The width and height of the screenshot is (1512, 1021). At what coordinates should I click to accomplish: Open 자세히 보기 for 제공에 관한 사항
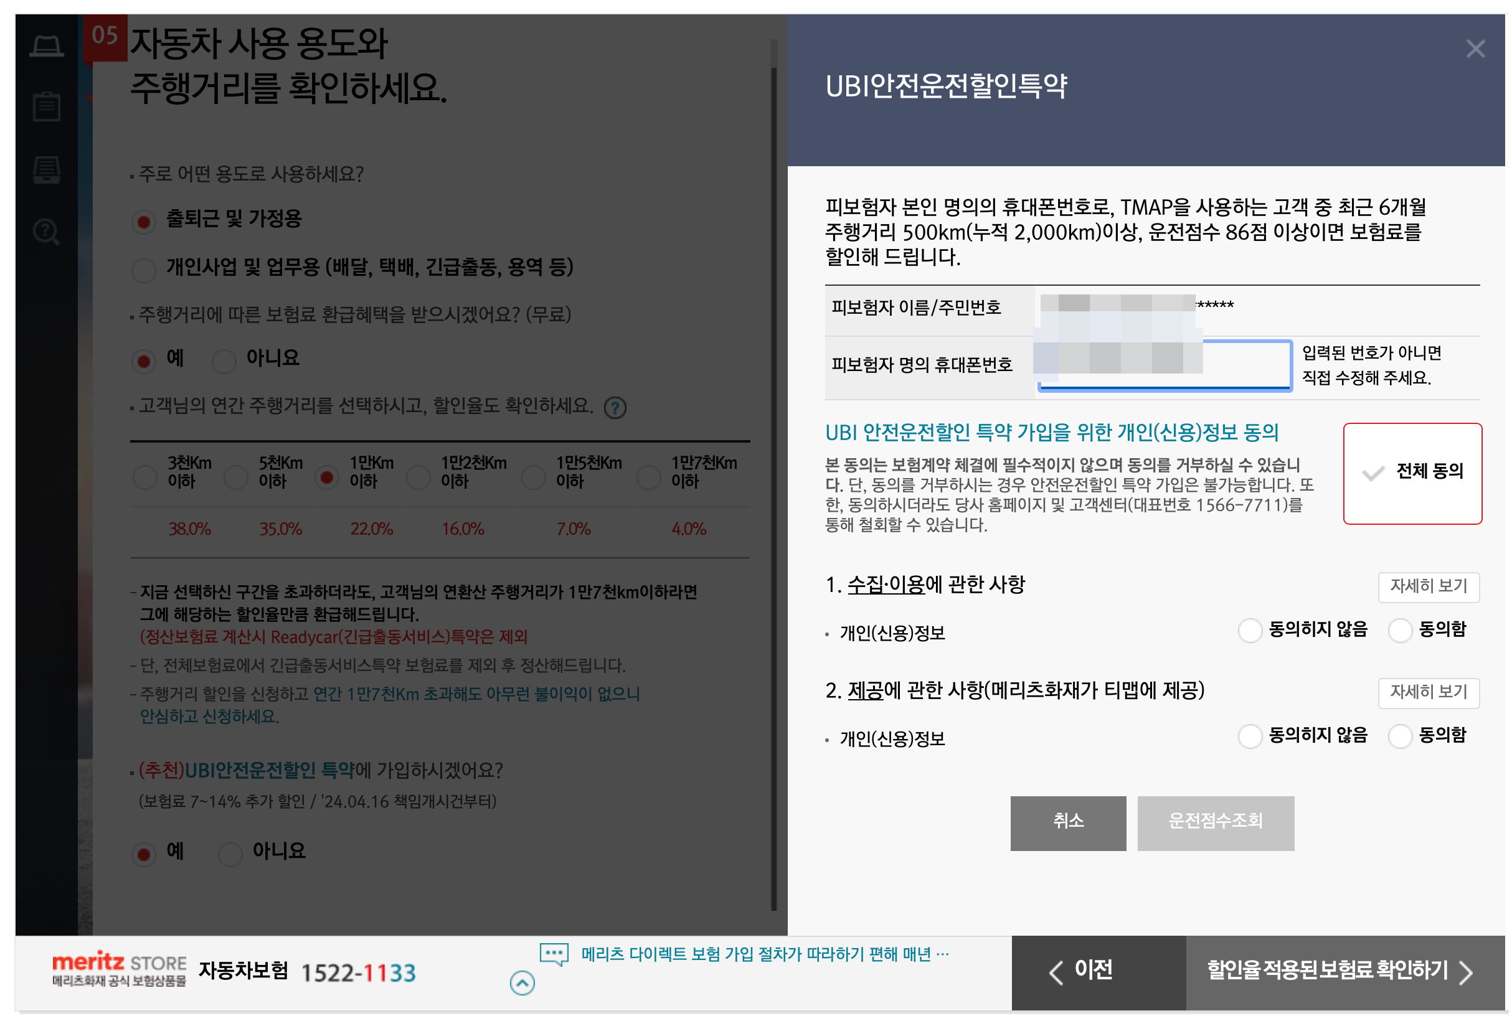point(1428,692)
